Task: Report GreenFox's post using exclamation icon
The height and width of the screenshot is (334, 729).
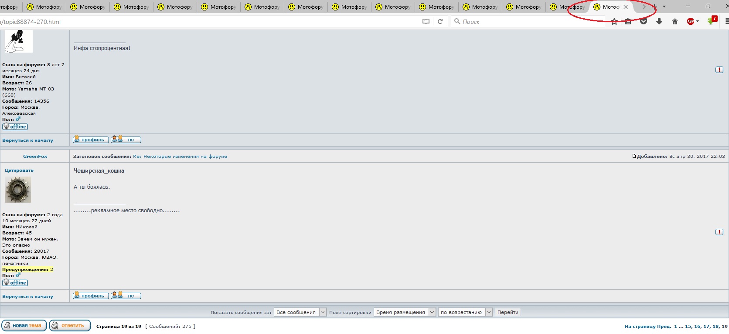Action: 719,232
